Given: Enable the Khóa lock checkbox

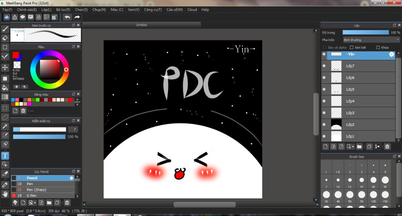Looking at the screenshot, I should pos(378,48).
